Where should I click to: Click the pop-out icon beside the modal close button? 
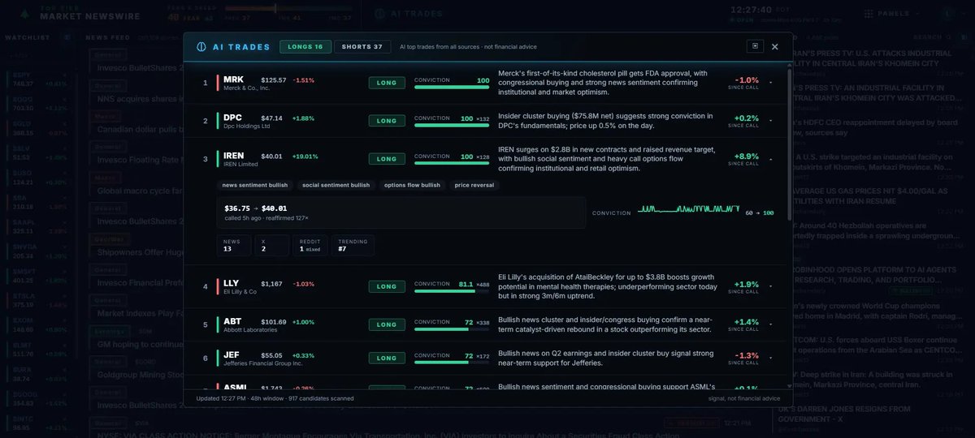point(755,47)
